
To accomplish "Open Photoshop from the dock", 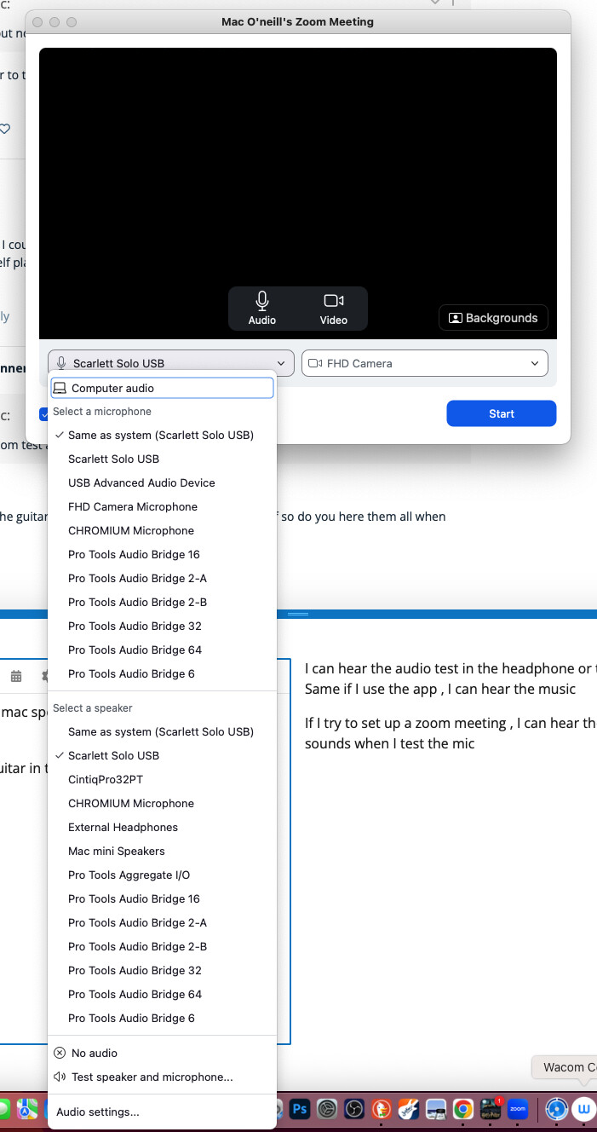I will [x=300, y=1109].
